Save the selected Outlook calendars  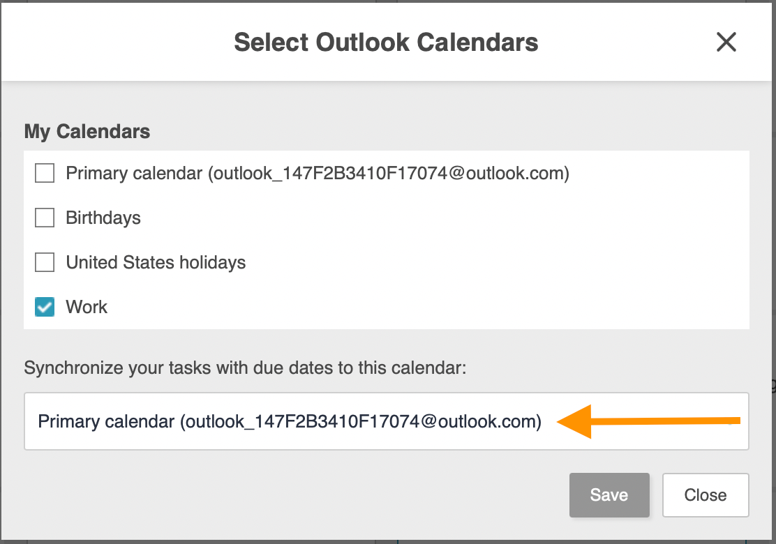pos(609,494)
